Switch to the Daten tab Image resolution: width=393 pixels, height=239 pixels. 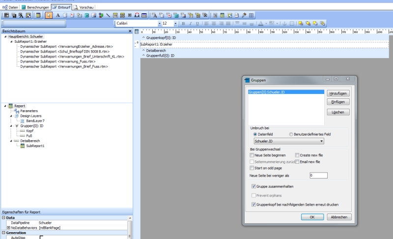[x=10, y=7]
